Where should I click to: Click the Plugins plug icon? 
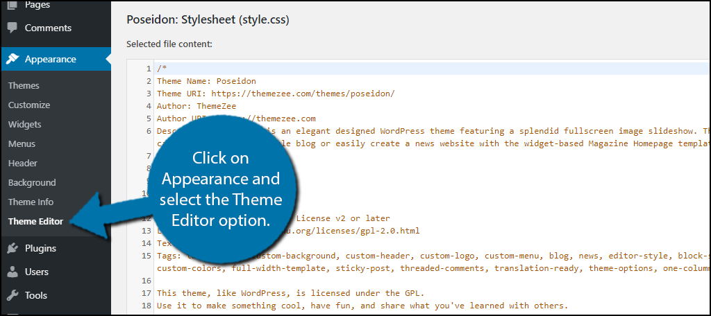12,248
